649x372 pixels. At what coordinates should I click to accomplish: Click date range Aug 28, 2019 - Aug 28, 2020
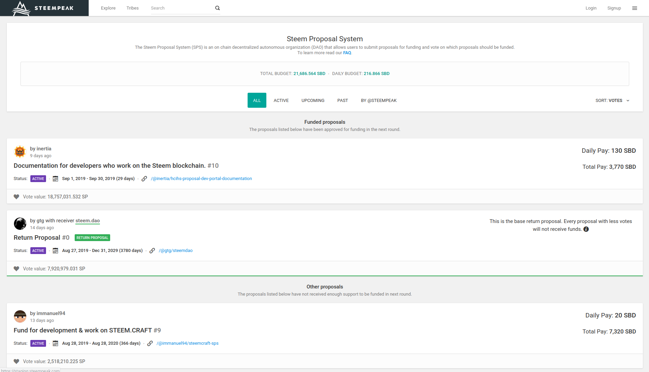(x=101, y=343)
